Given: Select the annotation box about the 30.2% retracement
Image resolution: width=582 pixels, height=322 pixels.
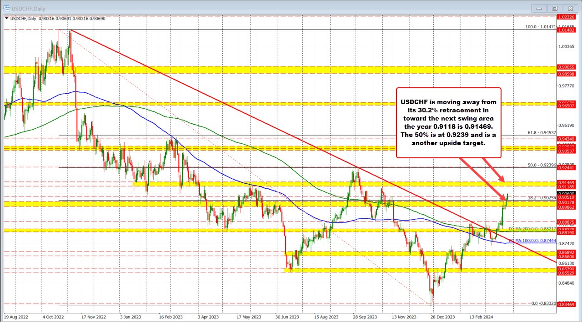Looking at the screenshot, I should point(449,122).
